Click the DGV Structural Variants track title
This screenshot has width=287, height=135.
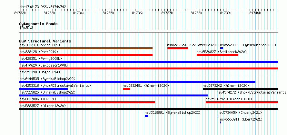[x=45, y=41]
